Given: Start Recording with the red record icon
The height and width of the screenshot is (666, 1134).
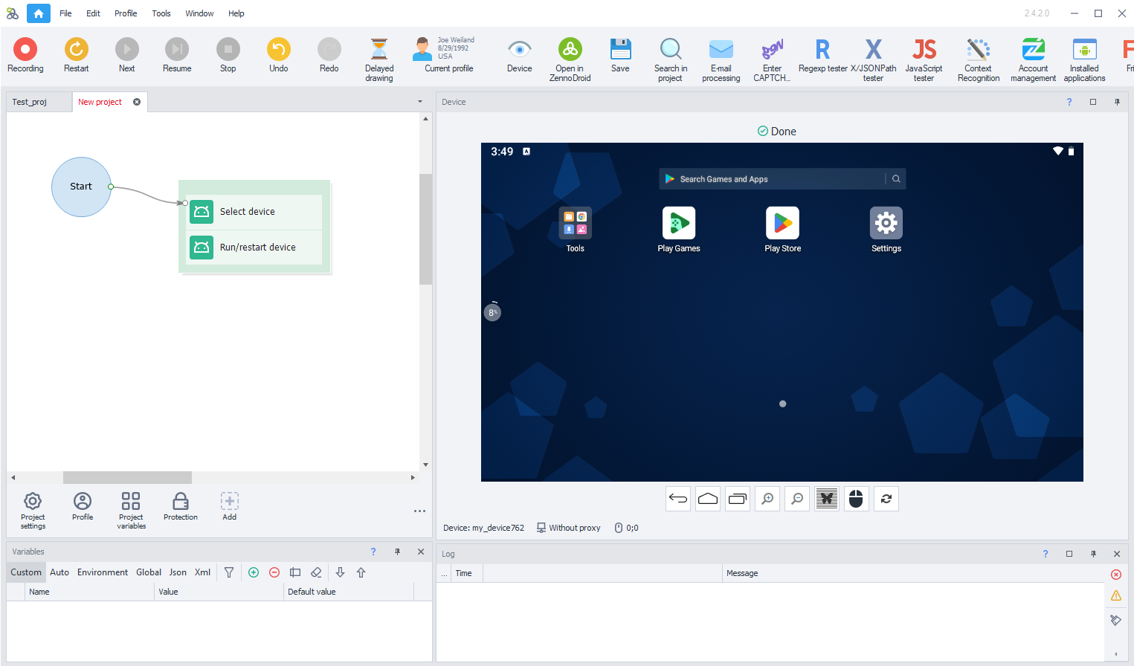Looking at the screenshot, I should (25, 50).
